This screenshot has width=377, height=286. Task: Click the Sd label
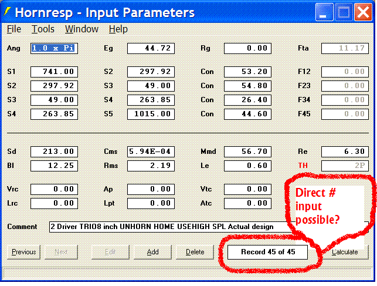(x=12, y=152)
